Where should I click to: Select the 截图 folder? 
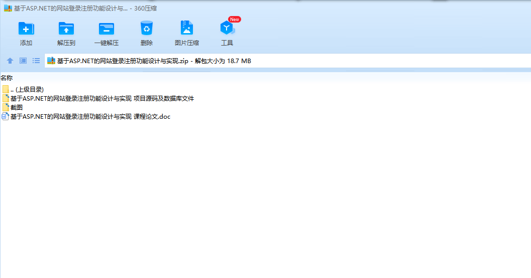(16, 107)
